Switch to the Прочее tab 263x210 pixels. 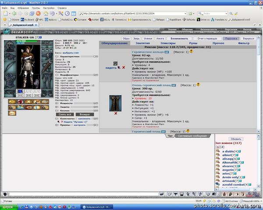pyautogui.click(x=218, y=43)
